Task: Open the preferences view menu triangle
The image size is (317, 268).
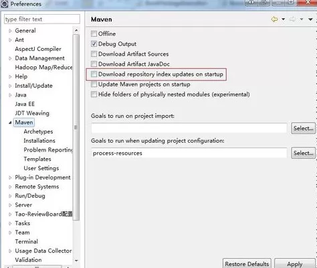Action: (310, 19)
